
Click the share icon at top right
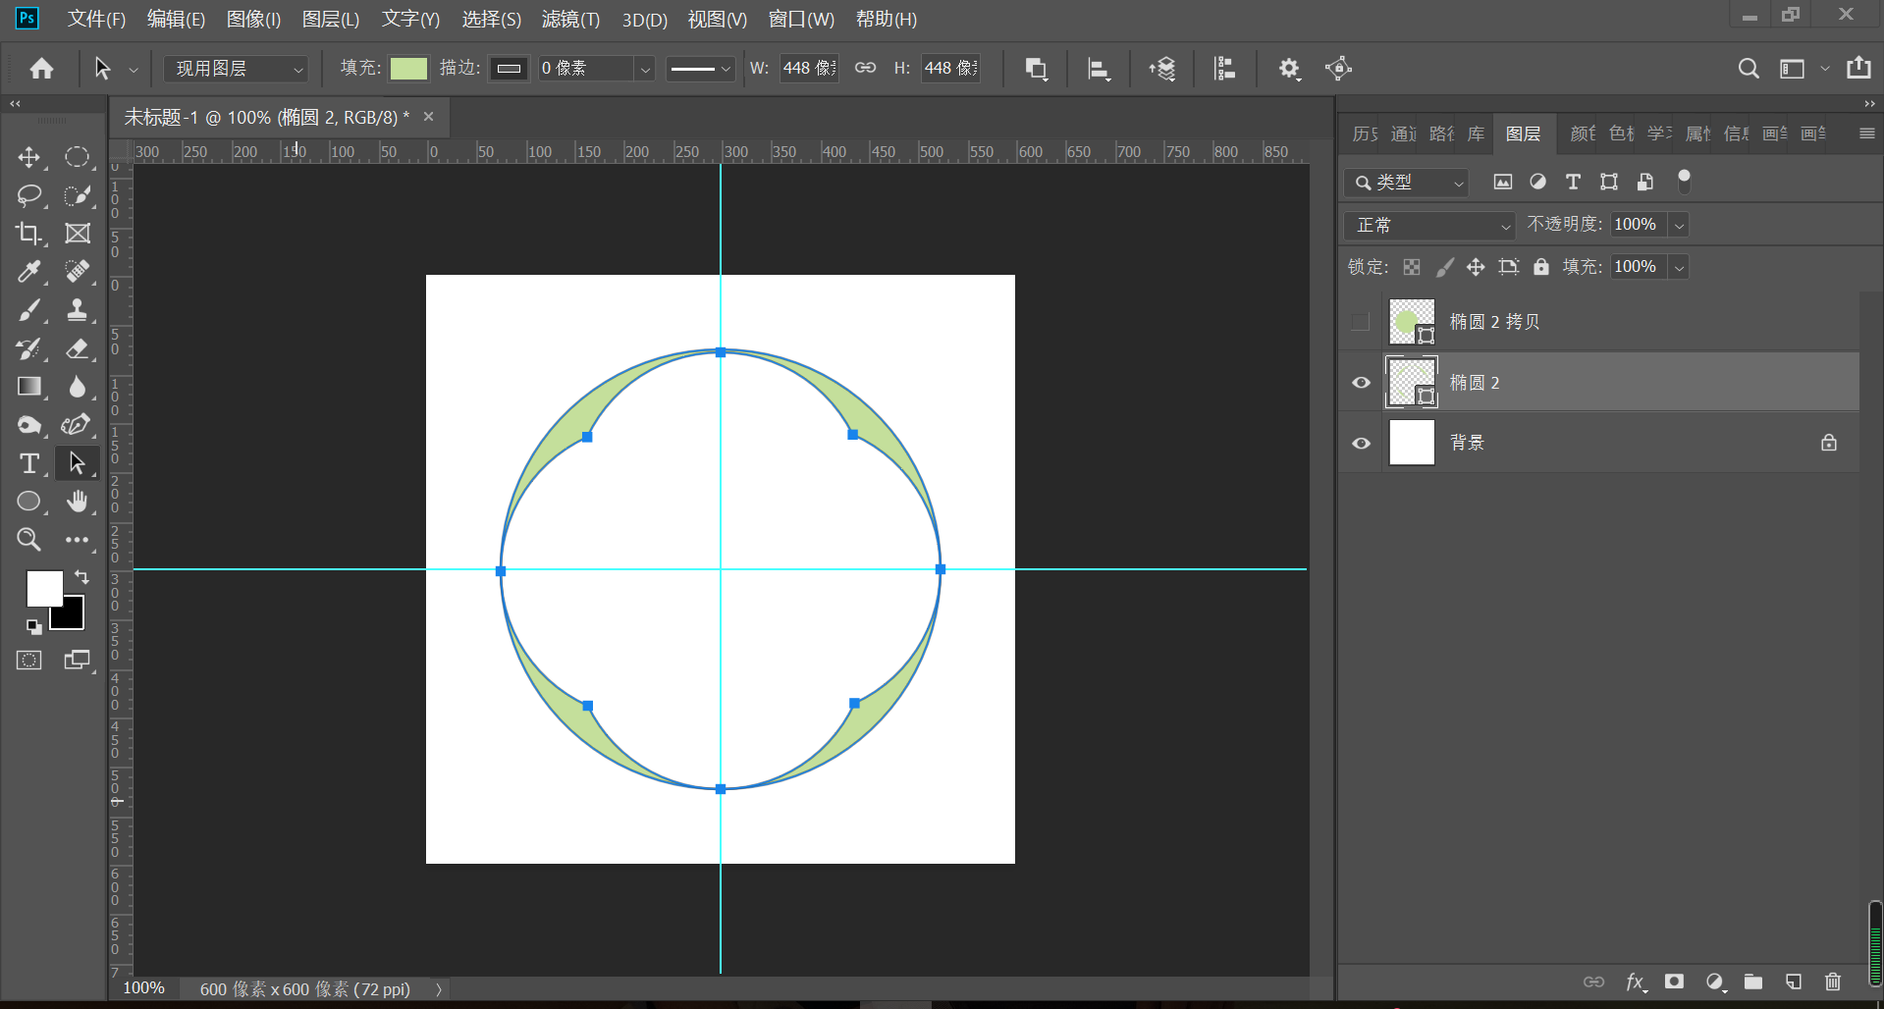tap(1858, 68)
